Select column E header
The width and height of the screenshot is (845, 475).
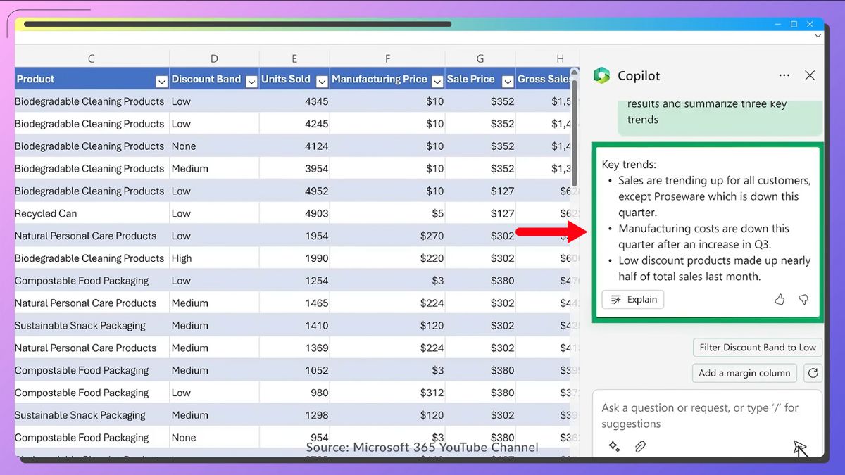coord(294,58)
